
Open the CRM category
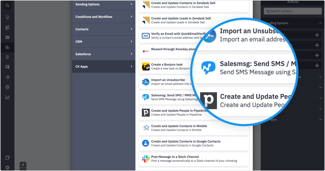103,42
